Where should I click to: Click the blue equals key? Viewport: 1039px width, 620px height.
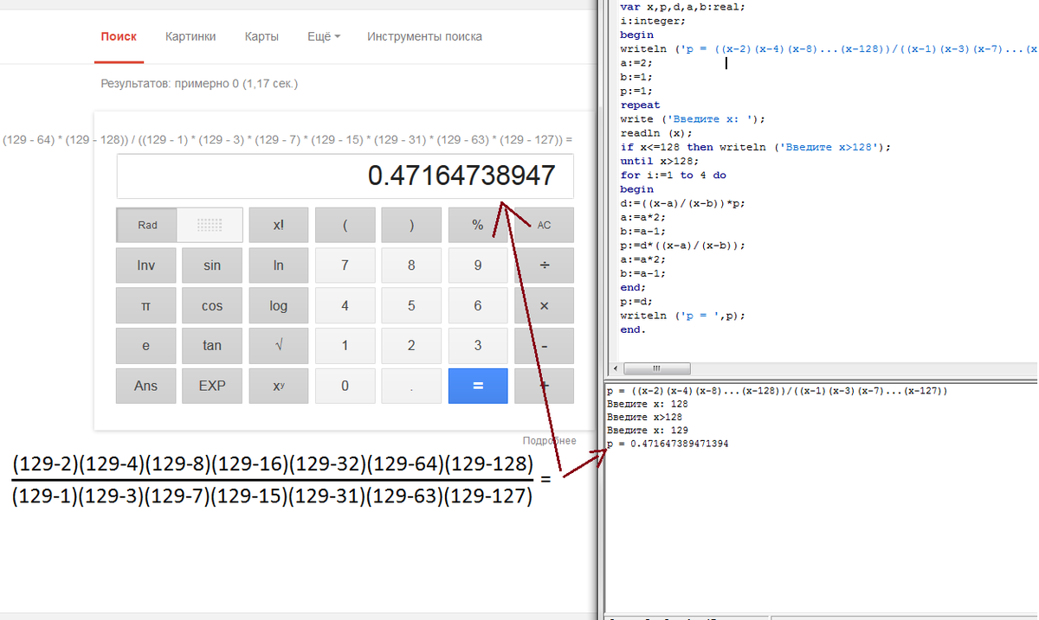pyautogui.click(x=478, y=386)
